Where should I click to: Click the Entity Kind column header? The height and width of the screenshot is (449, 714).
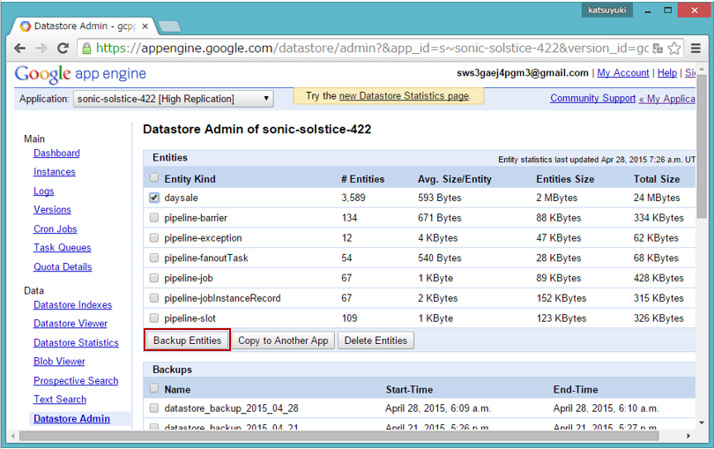coord(190,179)
